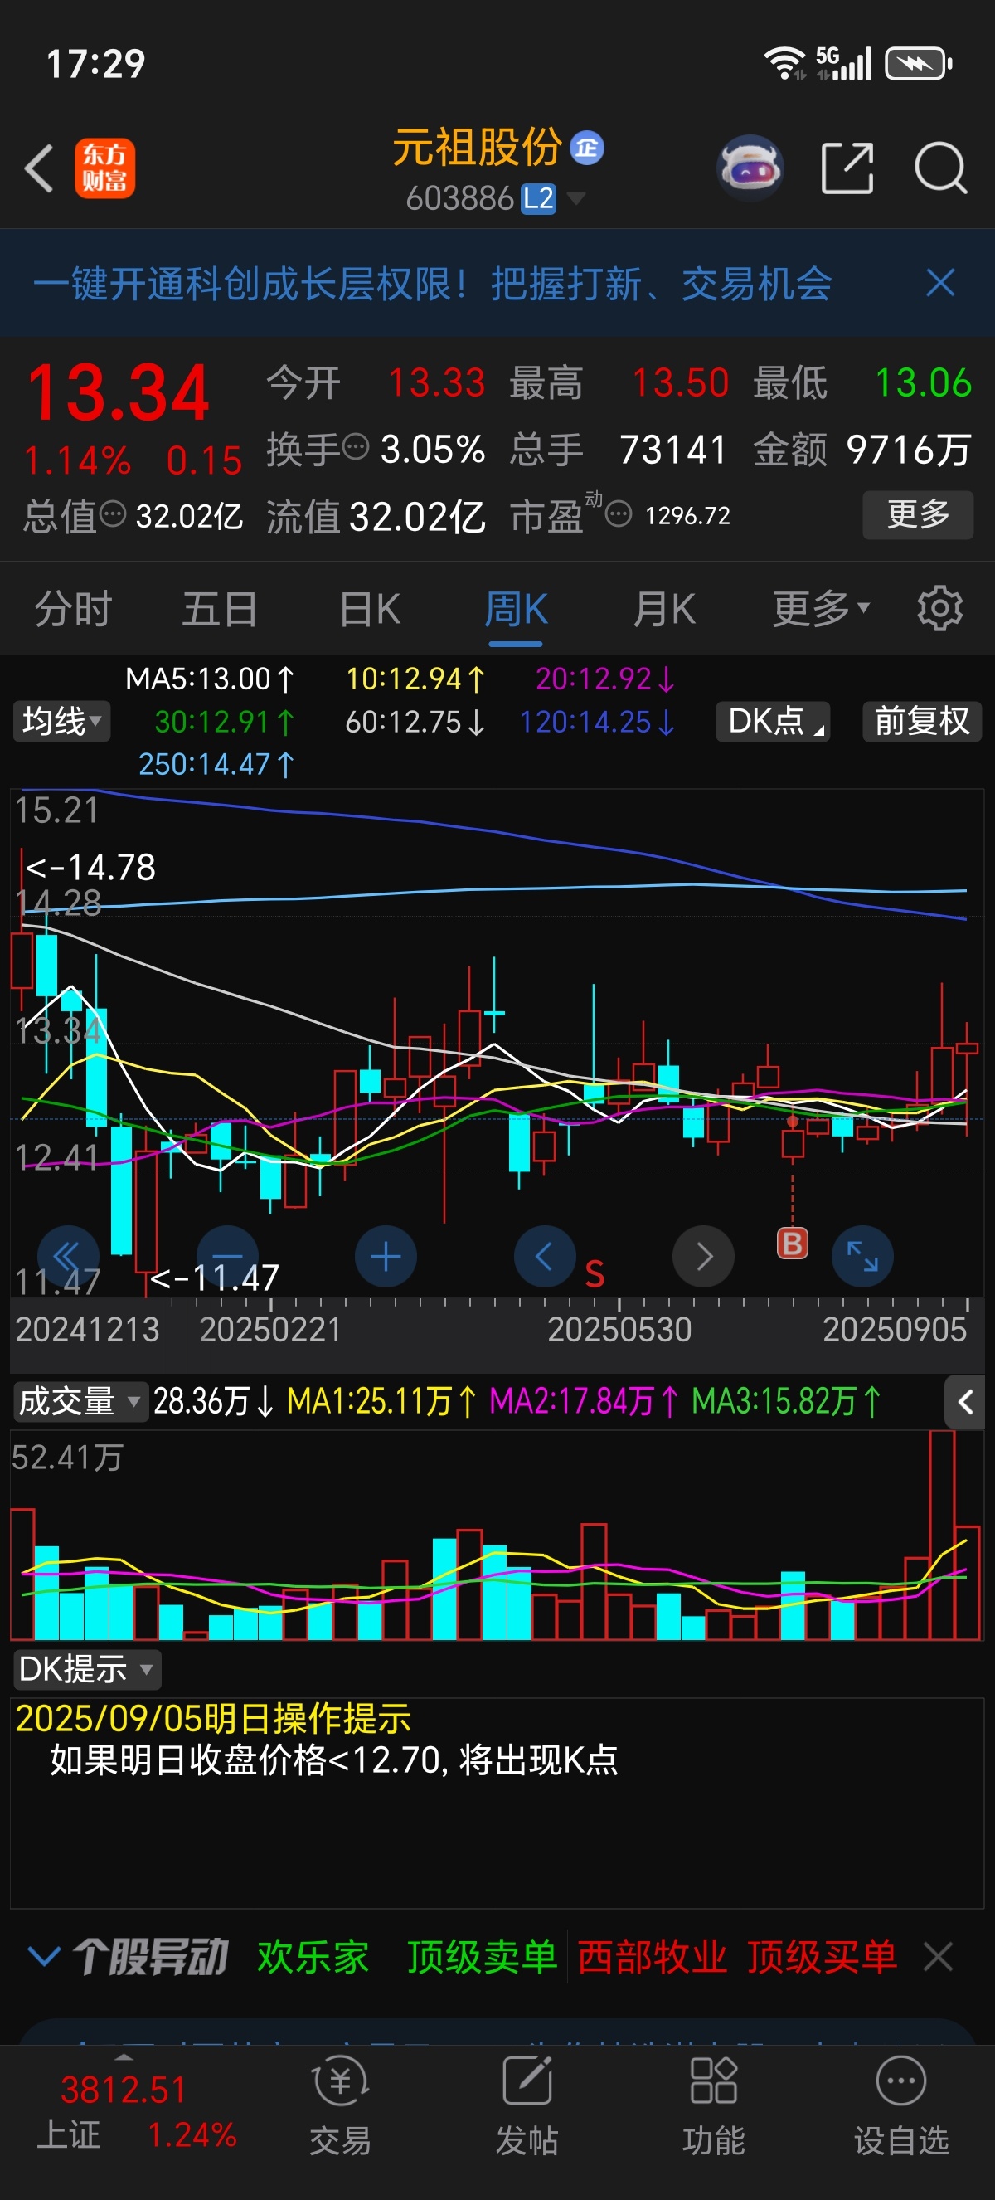
Task: Open 西部牧业 顶级买单 alert
Action: pyautogui.click(x=737, y=1956)
